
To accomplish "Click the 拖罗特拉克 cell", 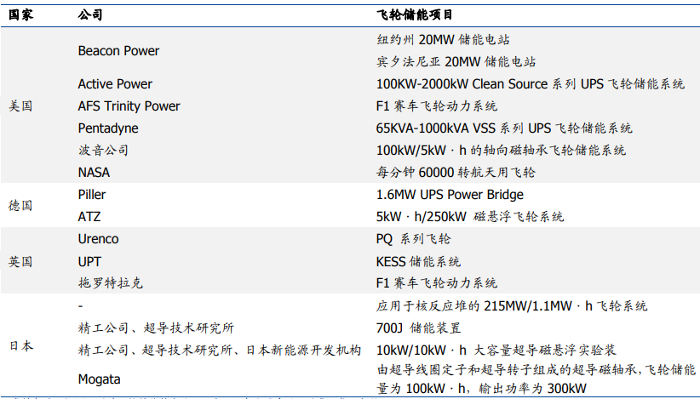I will pos(110,283).
